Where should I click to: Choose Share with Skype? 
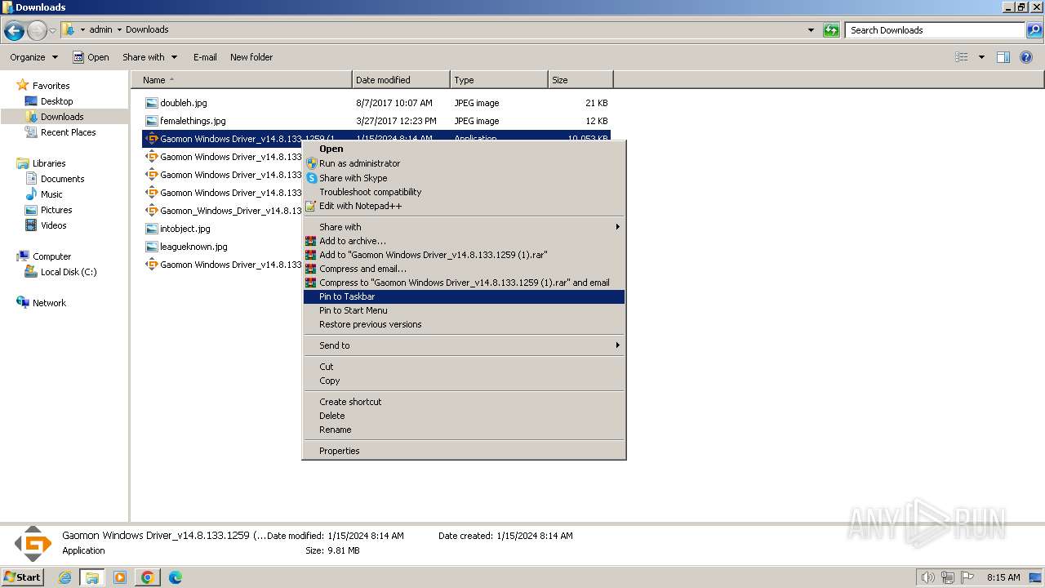464,178
